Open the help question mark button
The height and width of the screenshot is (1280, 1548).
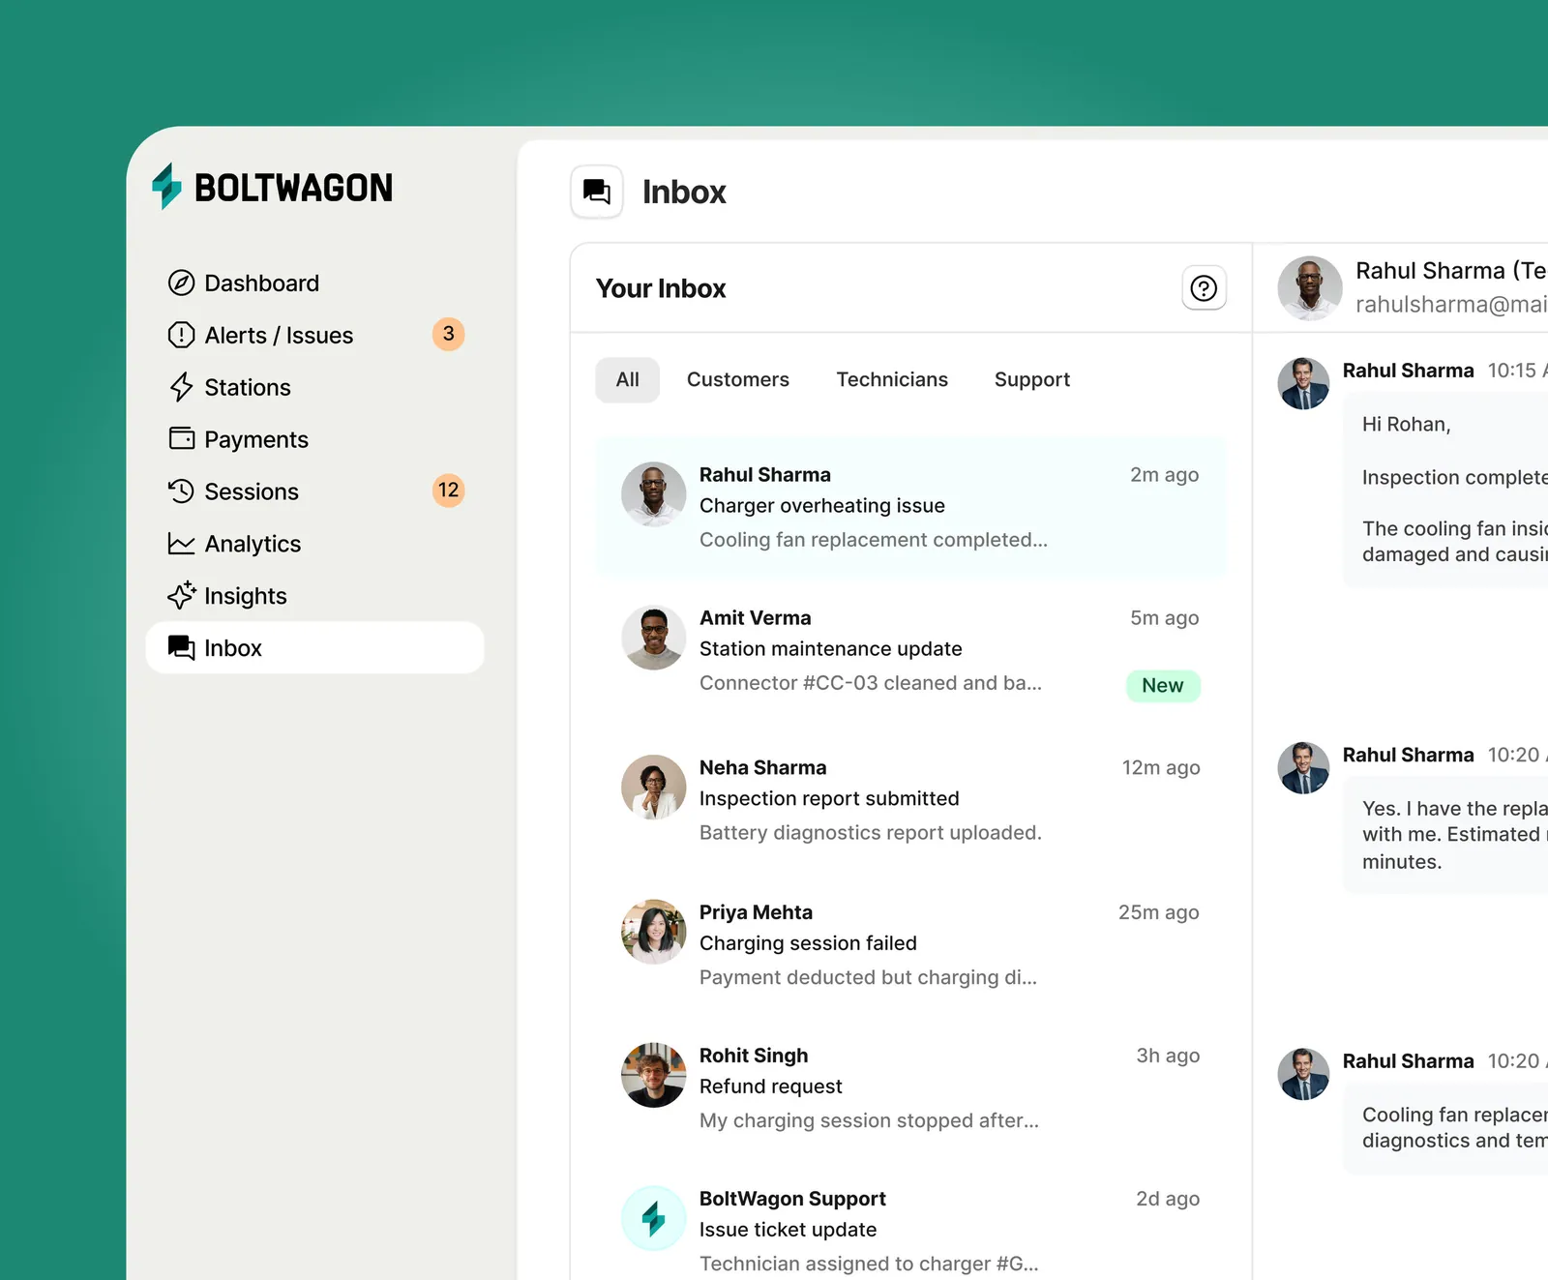(x=1204, y=288)
